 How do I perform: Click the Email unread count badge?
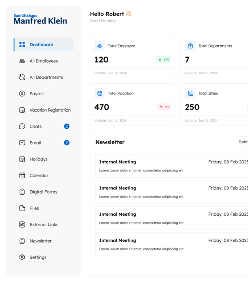coord(67,143)
